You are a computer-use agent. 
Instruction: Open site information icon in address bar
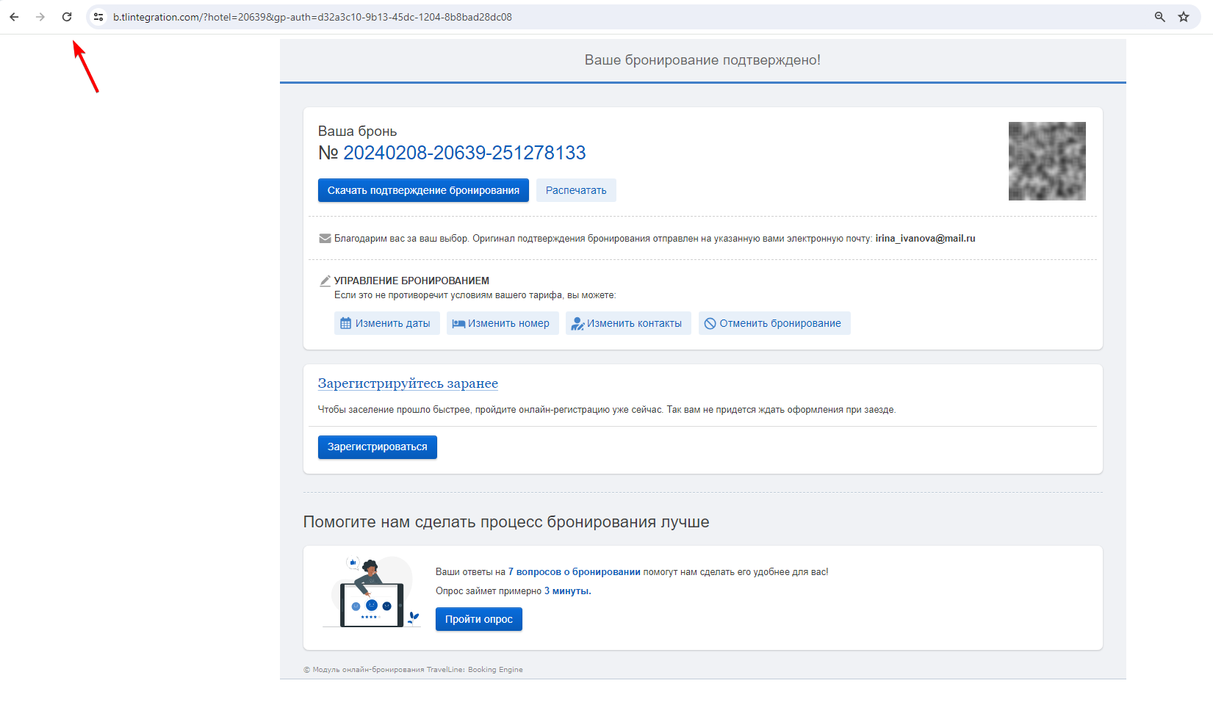pyautogui.click(x=98, y=17)
